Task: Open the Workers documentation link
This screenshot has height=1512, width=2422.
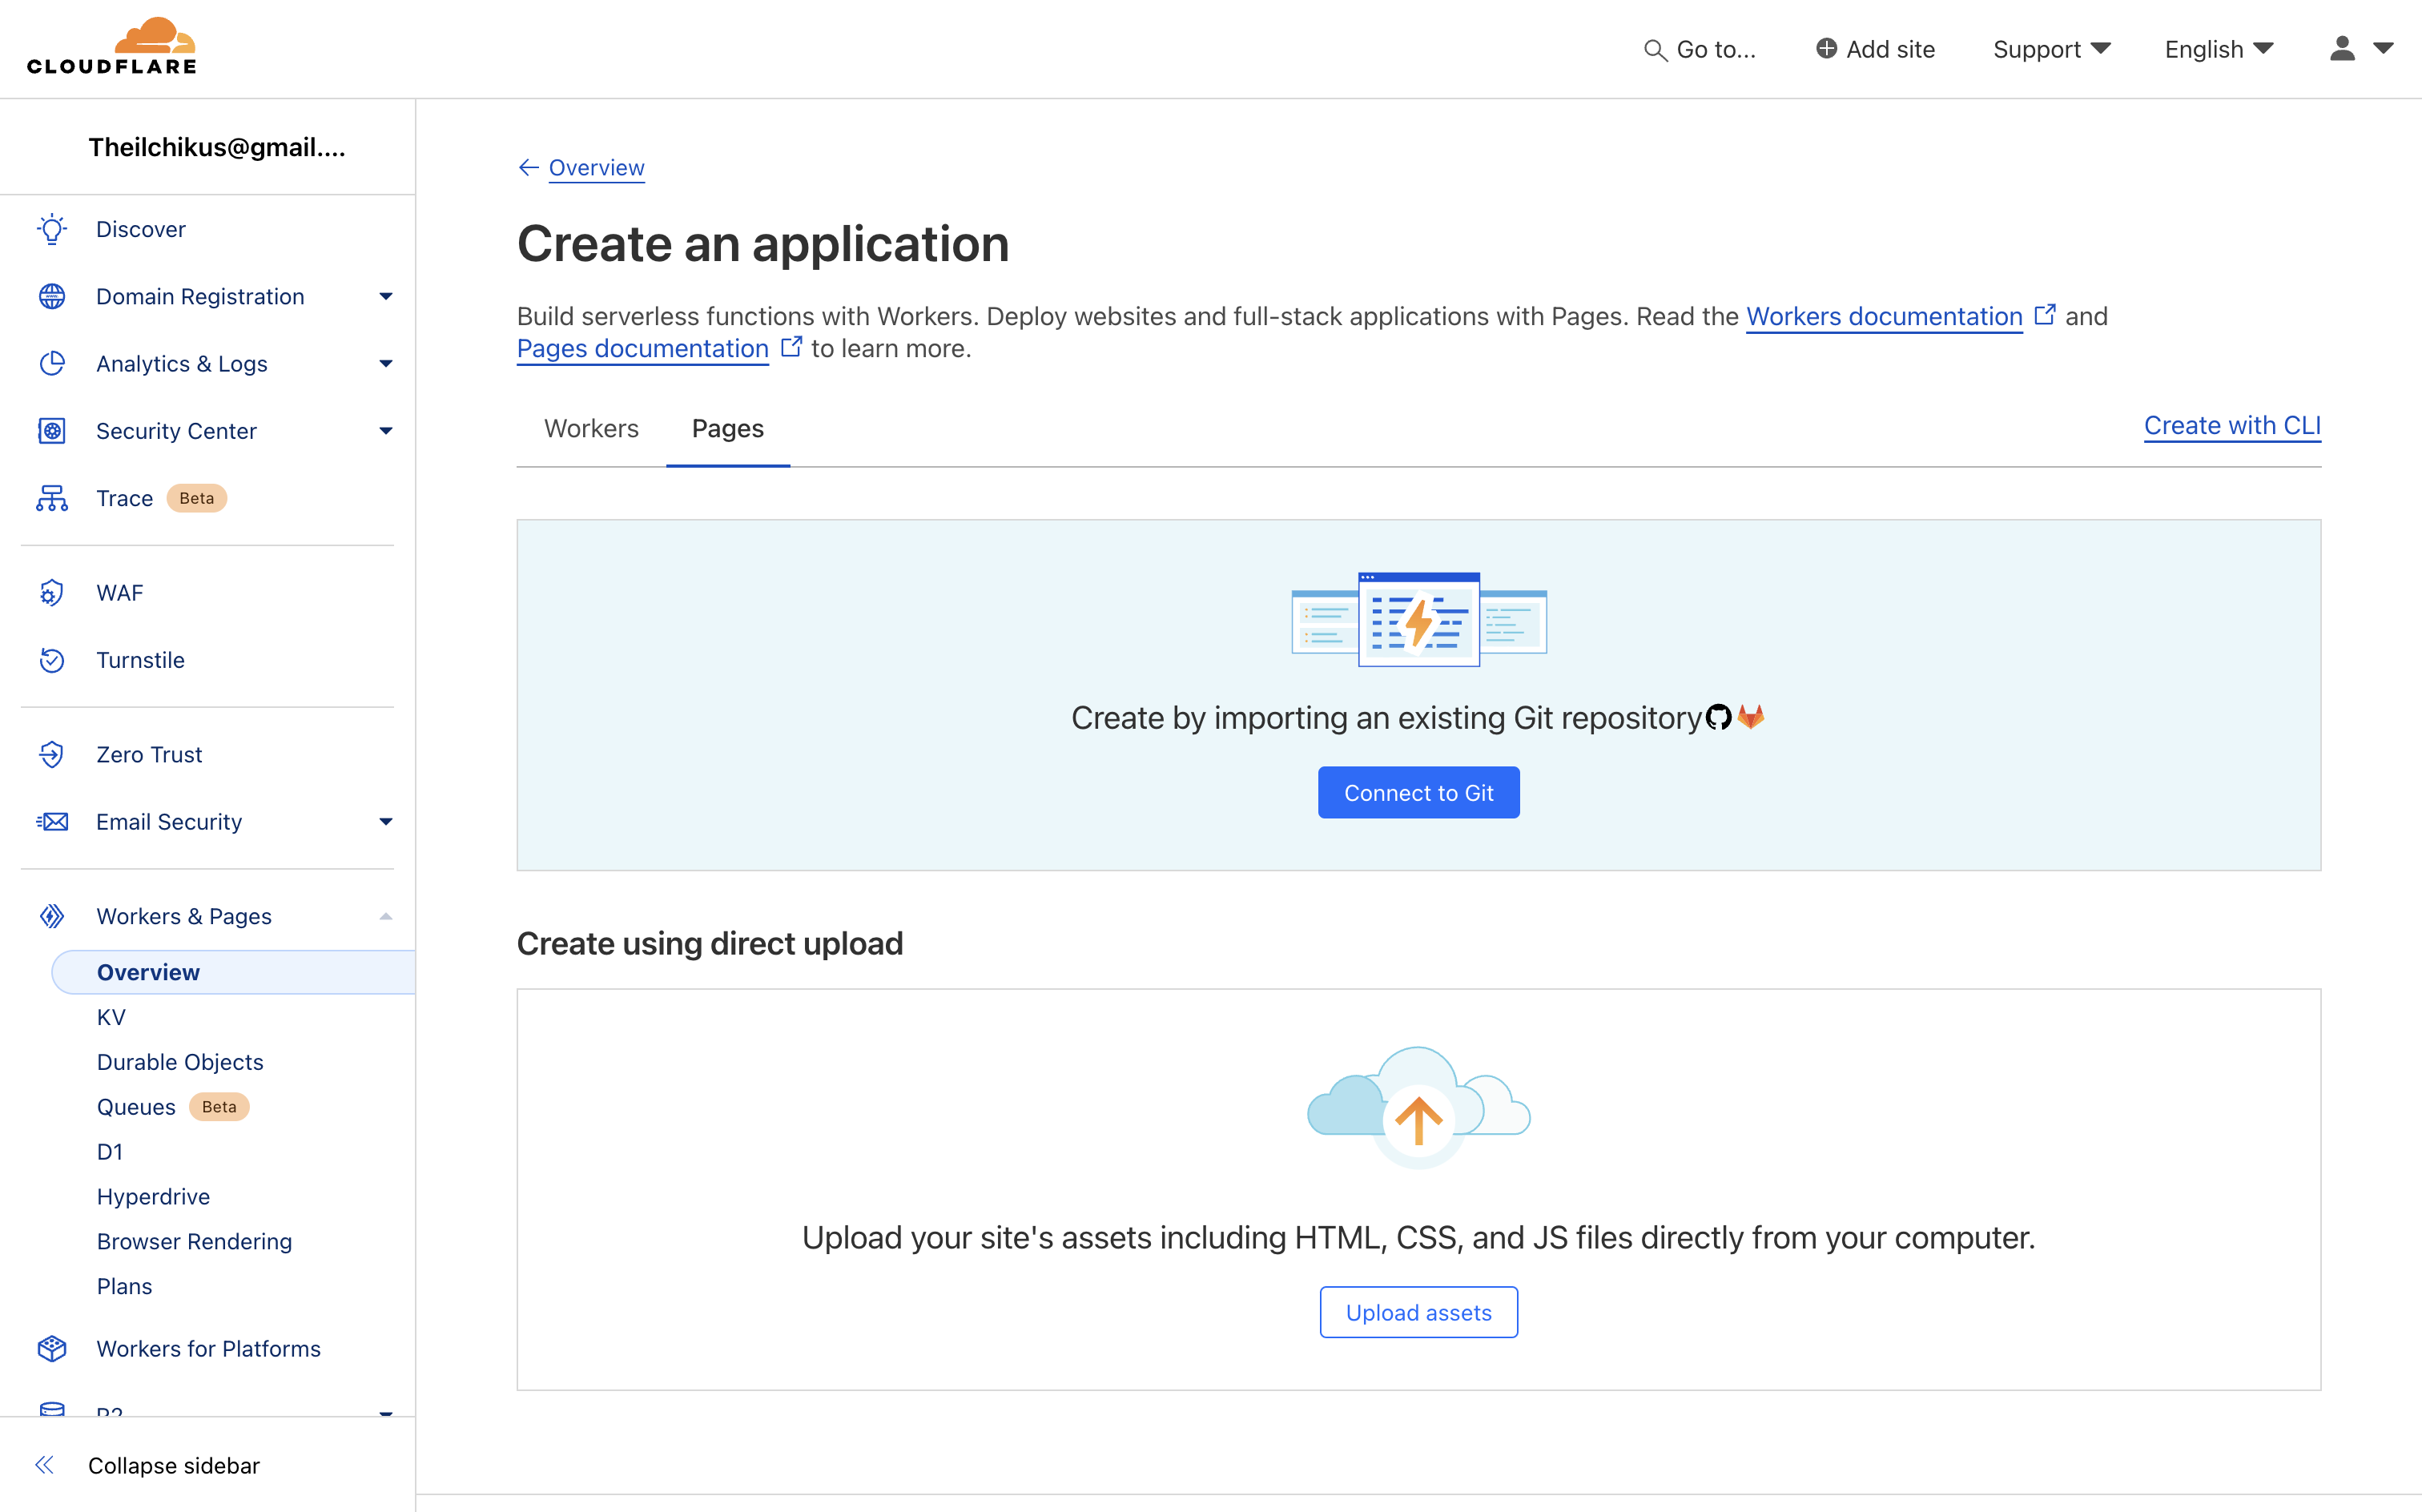Action: 1884,316
